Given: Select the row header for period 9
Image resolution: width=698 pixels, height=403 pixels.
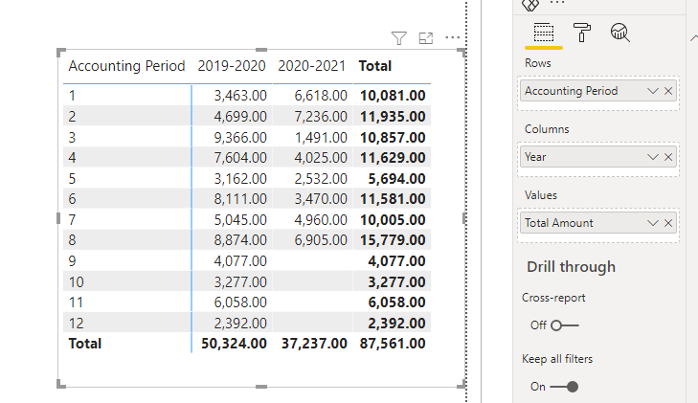Looking at the screenshot, I should coord(73,260).
